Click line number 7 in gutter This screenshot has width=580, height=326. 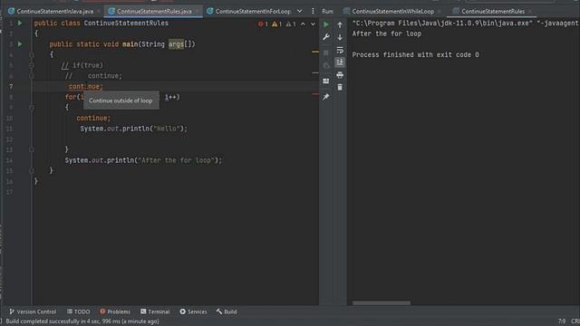click(11, 87)
